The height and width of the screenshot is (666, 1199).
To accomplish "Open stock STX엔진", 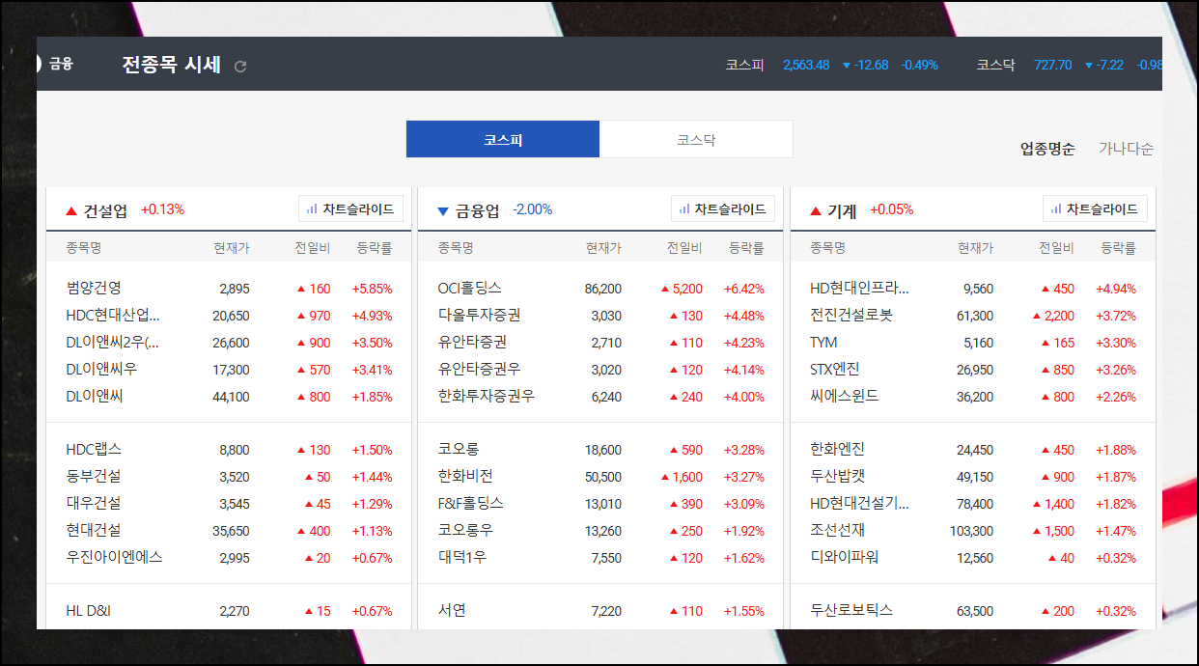I will point(835,370).
